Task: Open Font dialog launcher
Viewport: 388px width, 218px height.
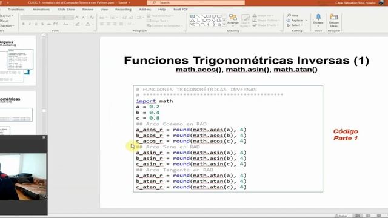Action: click(x=95, y=31)
